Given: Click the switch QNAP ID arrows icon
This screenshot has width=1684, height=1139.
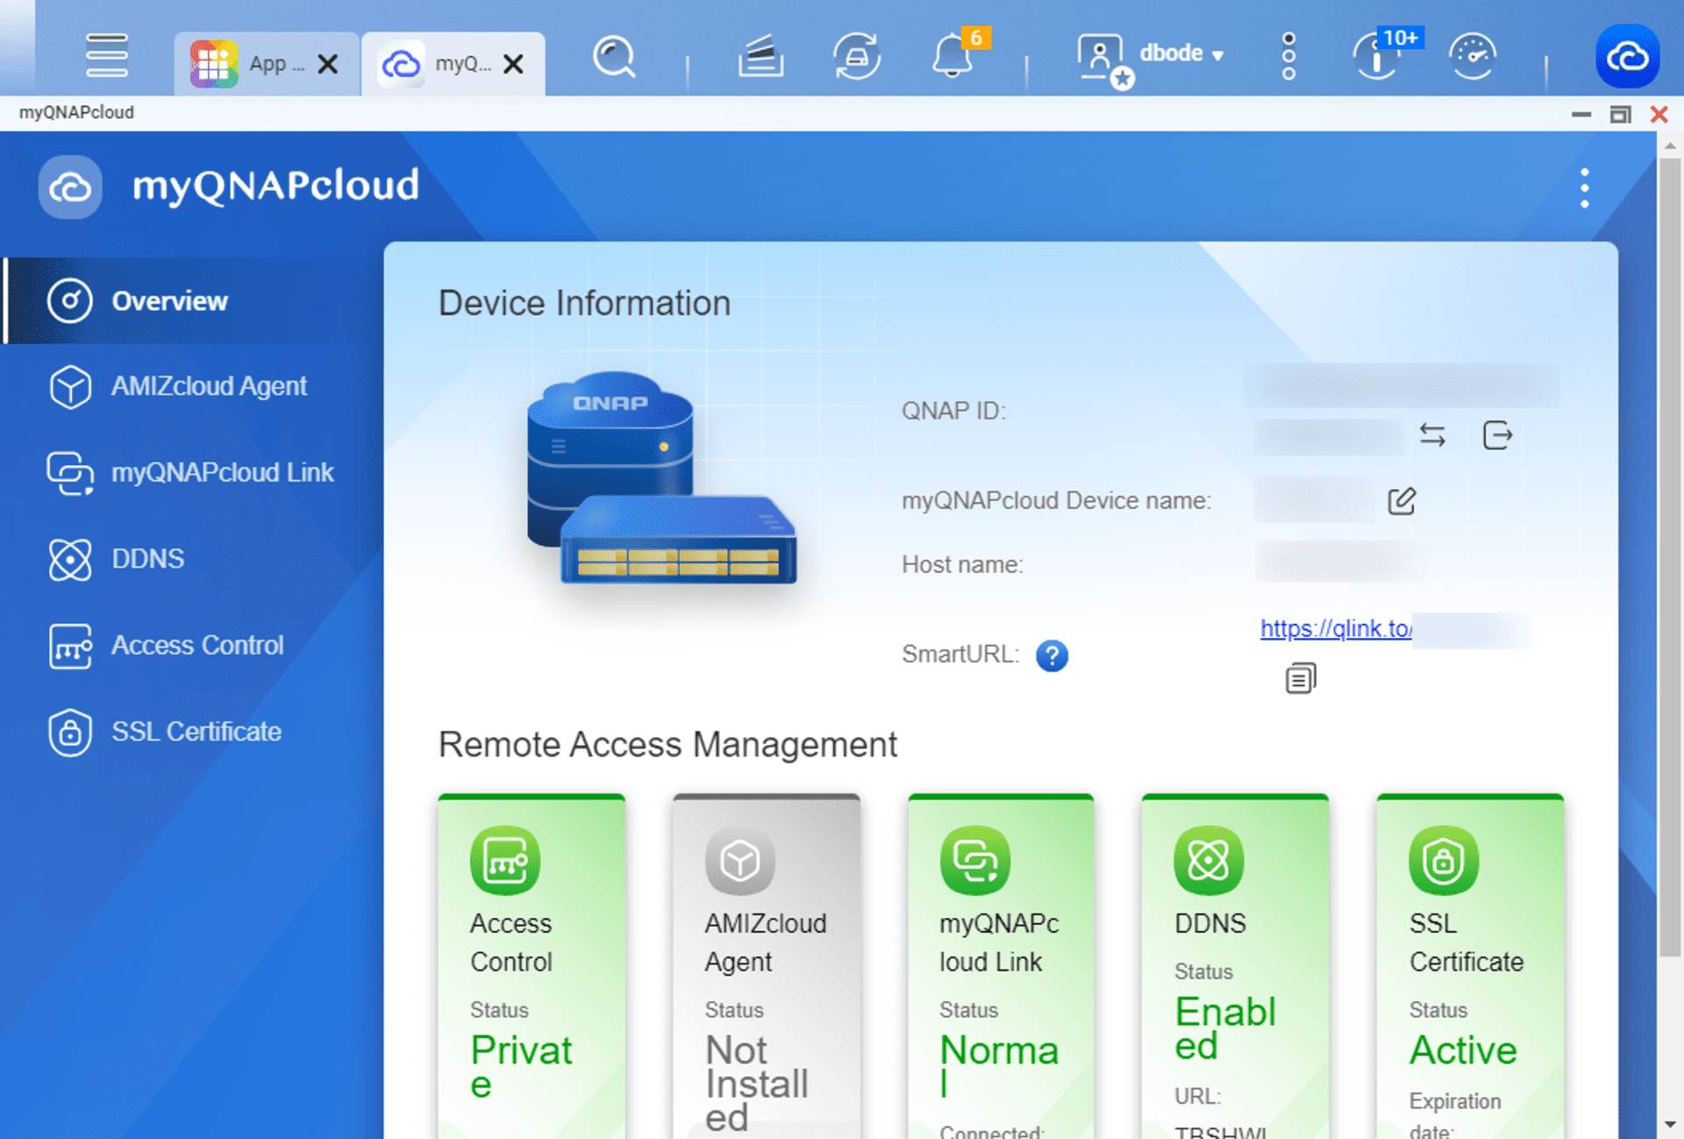Looking at the screenshot, I should tap(1432, 435).
